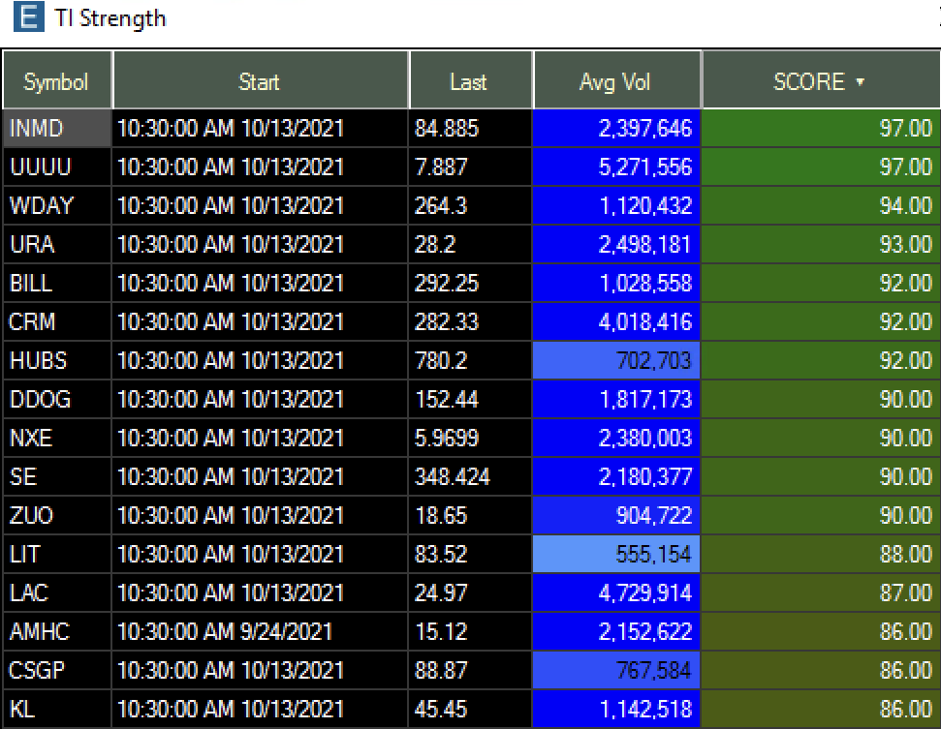Select the URA symbol cell
The height and width of the screenshot is (729, 941).
click(x=57, y=244)
